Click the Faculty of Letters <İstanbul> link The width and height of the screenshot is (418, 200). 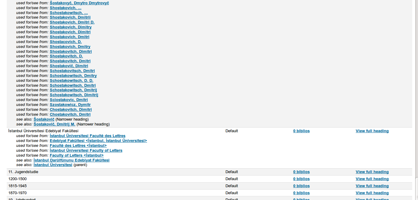(77, 155)
